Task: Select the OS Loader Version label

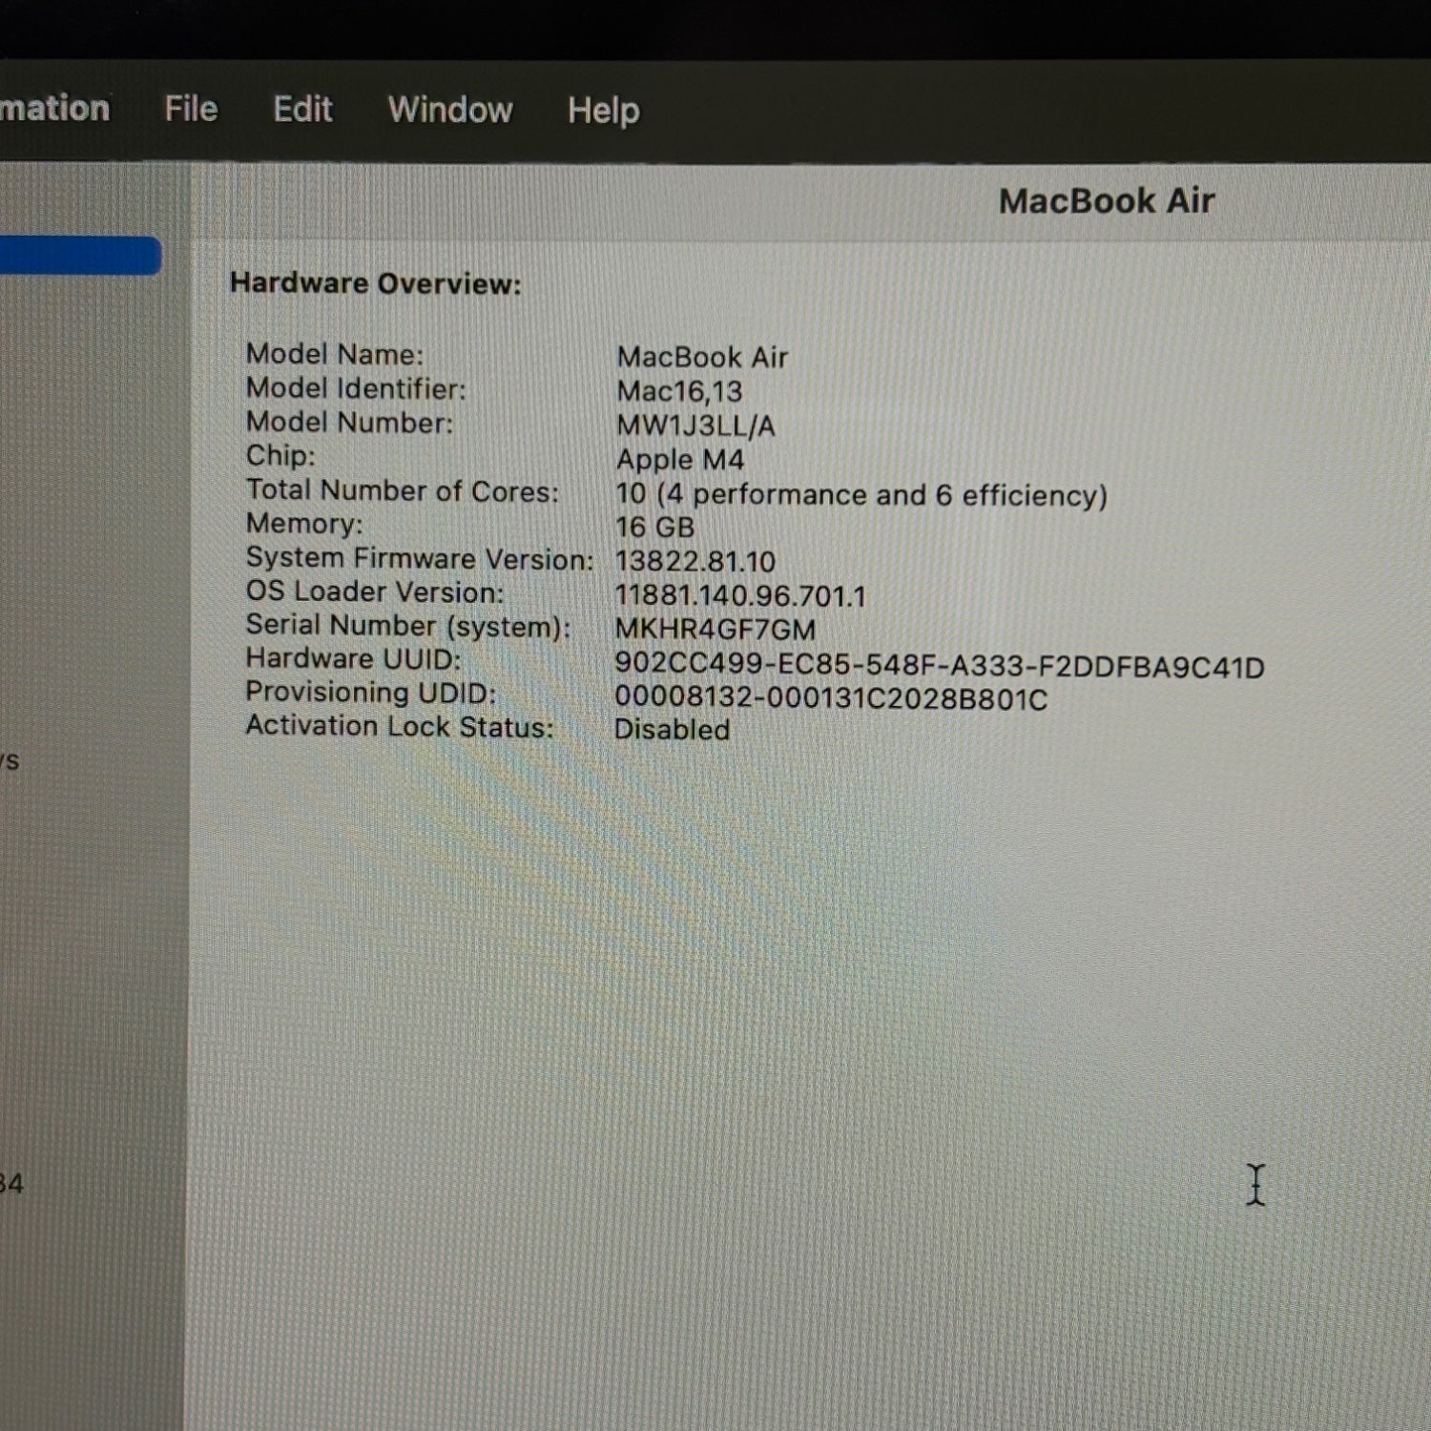Action: 374,591
